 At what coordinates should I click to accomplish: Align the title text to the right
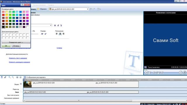click(x=63, y=34)
